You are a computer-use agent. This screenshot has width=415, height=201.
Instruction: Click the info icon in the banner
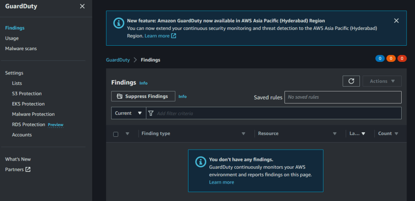pos(118,22)
